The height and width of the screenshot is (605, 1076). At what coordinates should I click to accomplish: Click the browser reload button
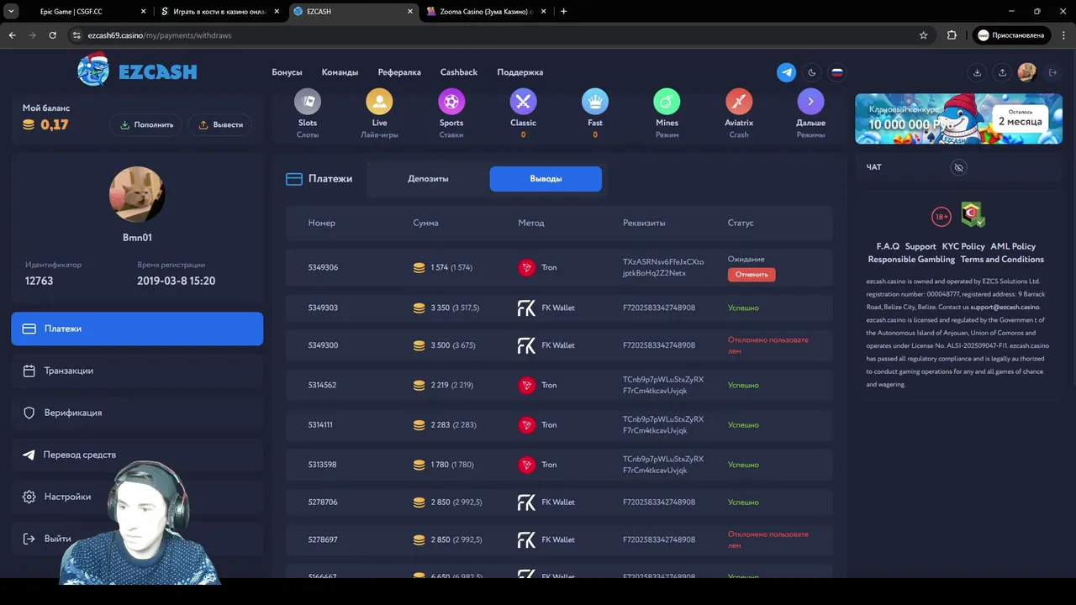(52, 35)
